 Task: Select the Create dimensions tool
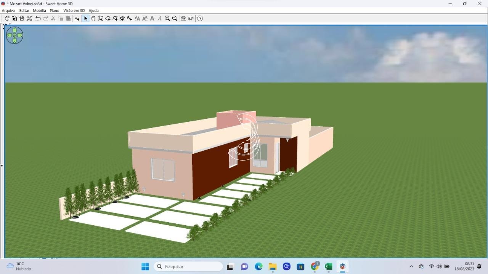click(122, 18)
